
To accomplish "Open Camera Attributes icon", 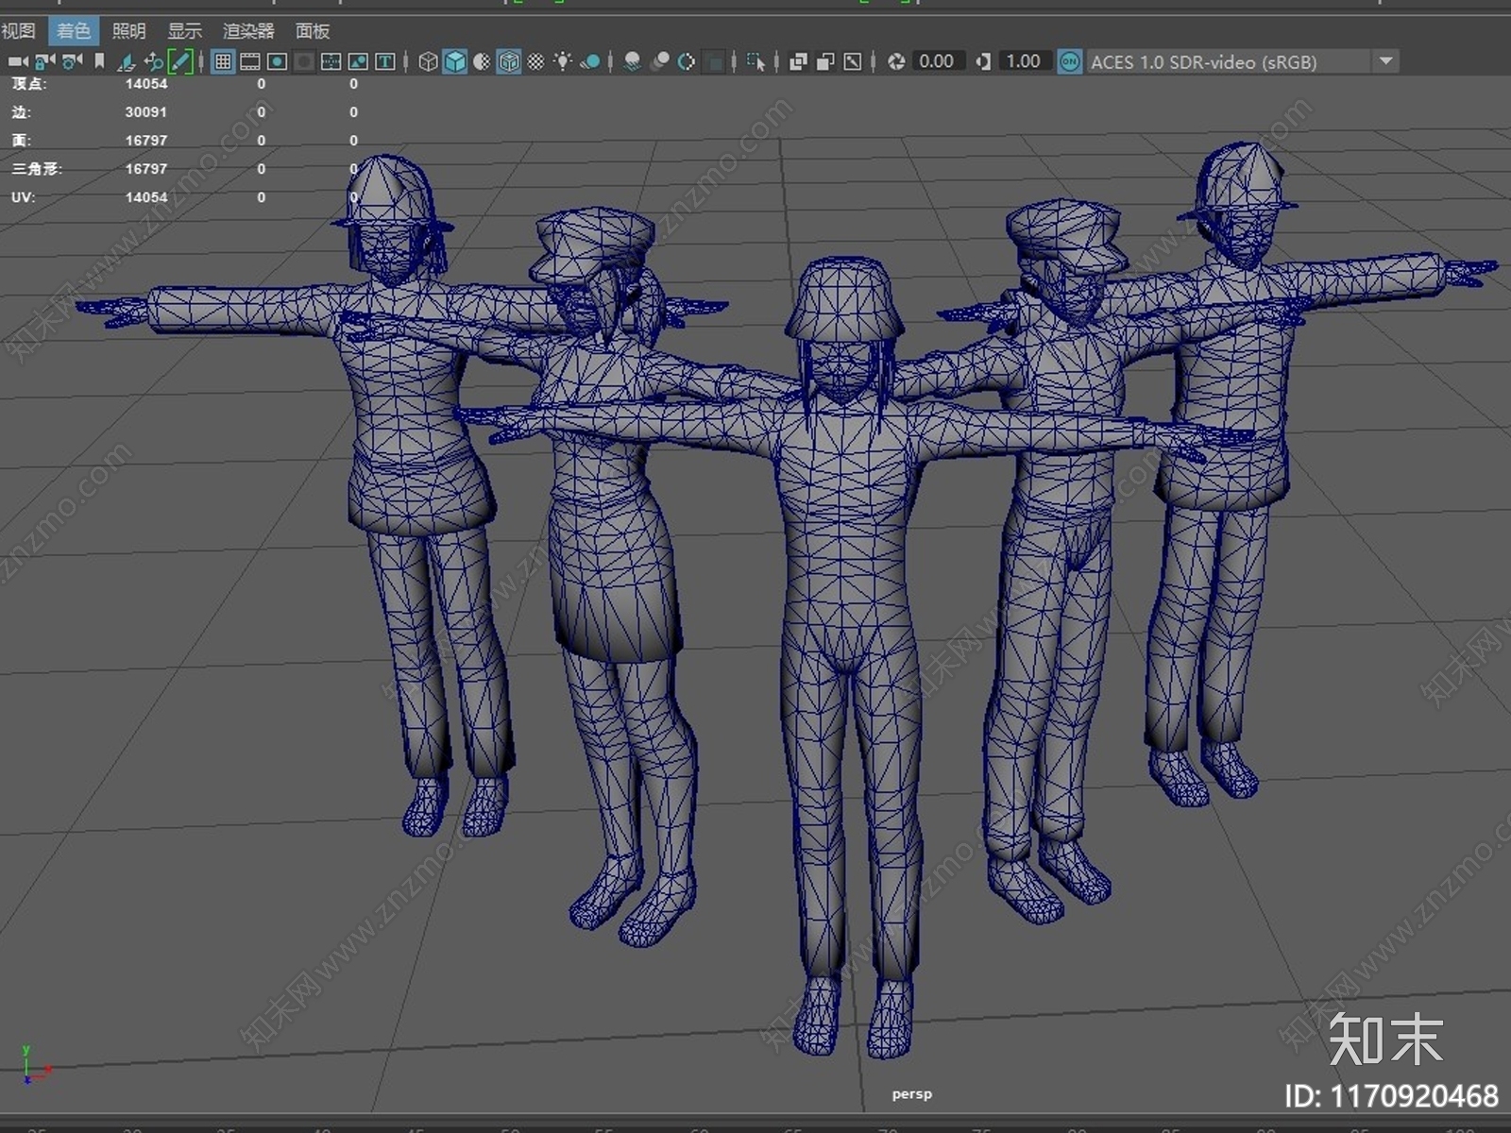I will tap(72, 61).
